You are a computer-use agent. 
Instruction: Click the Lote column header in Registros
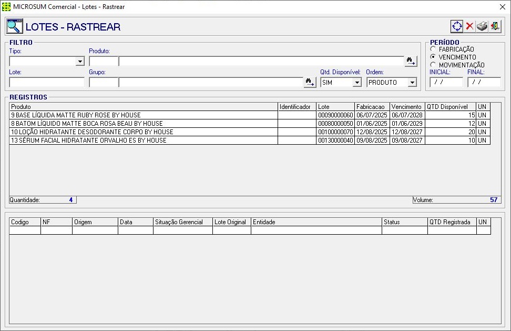point(335,107)
